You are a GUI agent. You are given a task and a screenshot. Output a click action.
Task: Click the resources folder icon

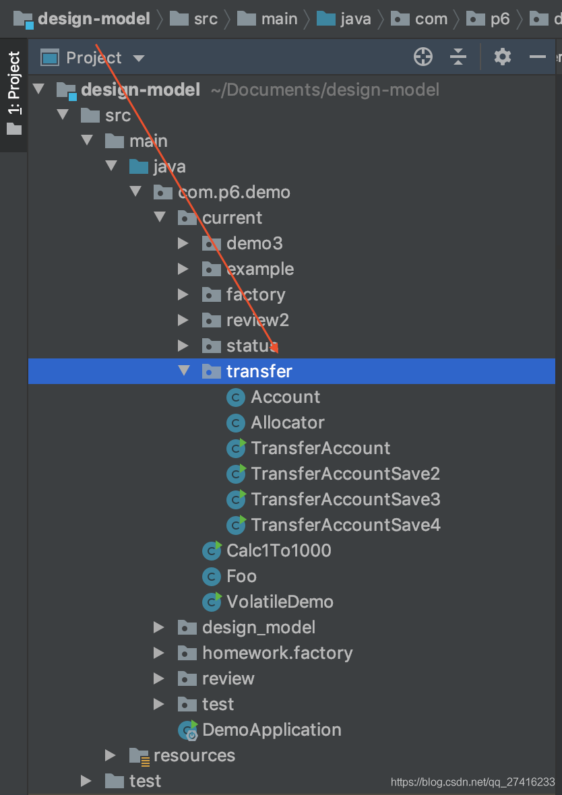(138, 756)
